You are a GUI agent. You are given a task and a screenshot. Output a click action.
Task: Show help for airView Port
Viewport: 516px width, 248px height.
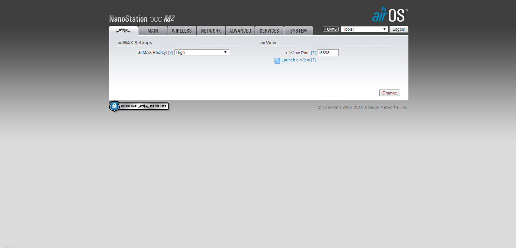(x=313, y=53)
